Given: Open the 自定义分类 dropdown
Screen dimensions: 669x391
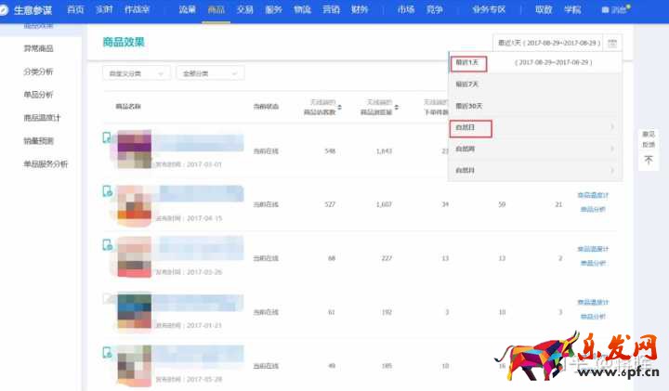Looking at the screenshot, I should click(136, 73).
